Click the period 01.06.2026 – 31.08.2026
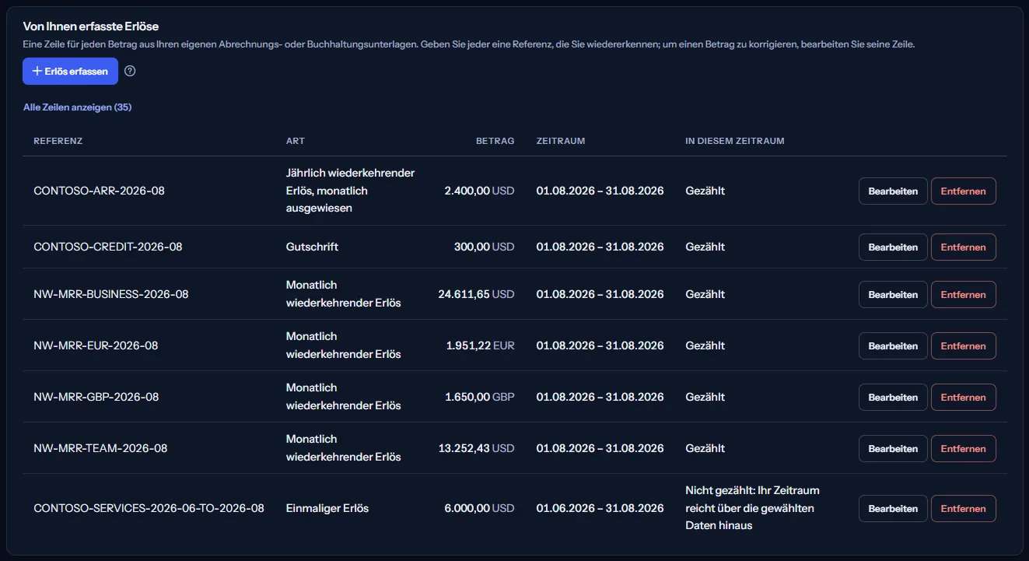The height and width of the screenshot is (561, 1029). pos(600,508)
